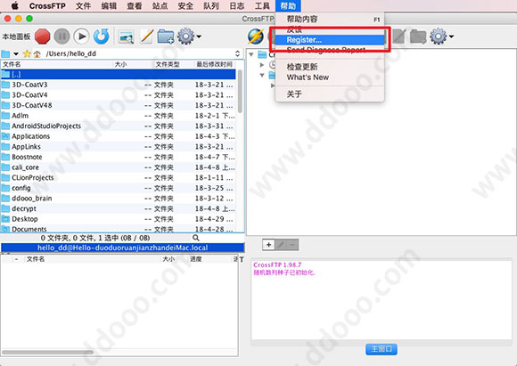Click the /Users/hello_dd path field
The image size is (517, 366).
(138, 53)
